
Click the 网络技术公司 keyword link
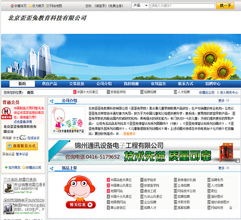tap(187, 191)
